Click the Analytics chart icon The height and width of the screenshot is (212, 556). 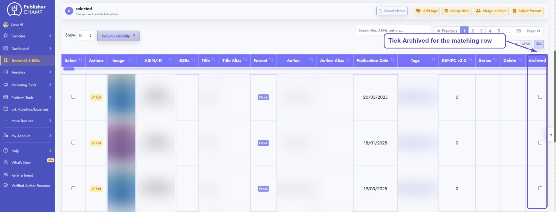6,72
